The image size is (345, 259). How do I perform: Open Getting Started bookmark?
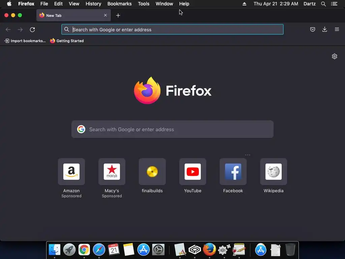(x=67, y=41)
